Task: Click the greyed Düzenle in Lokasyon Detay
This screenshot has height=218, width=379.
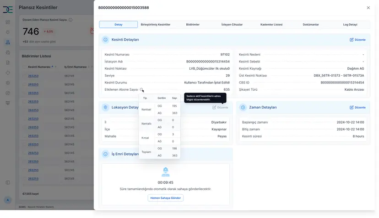Action: pos(220,108)
